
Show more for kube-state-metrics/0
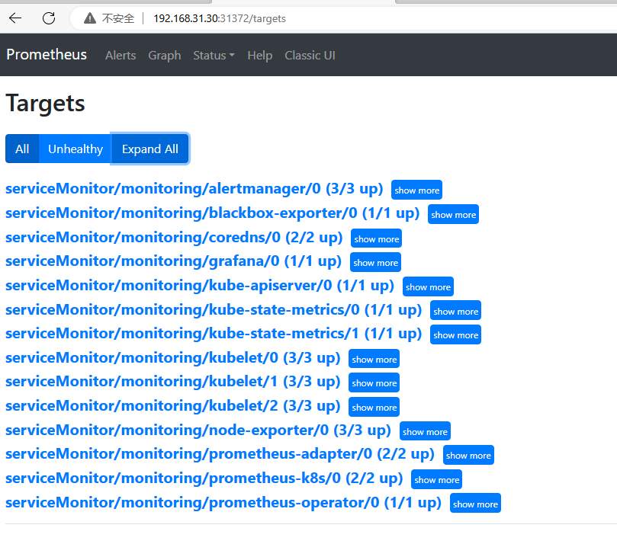point(455,312)
